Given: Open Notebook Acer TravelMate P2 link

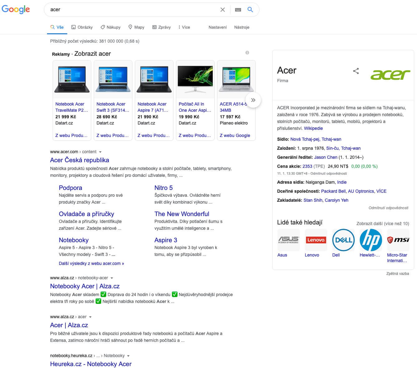Looking at the screenshot, I should pos(72,107).
